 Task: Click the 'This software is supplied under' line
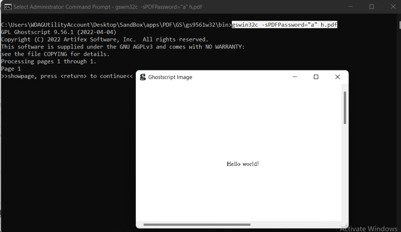click(x=123, y=47)
